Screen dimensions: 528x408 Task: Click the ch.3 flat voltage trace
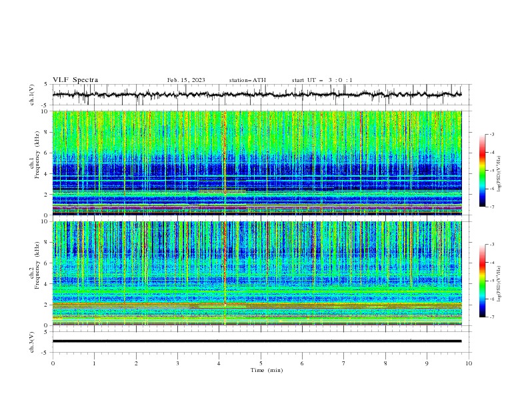point(257,341)
